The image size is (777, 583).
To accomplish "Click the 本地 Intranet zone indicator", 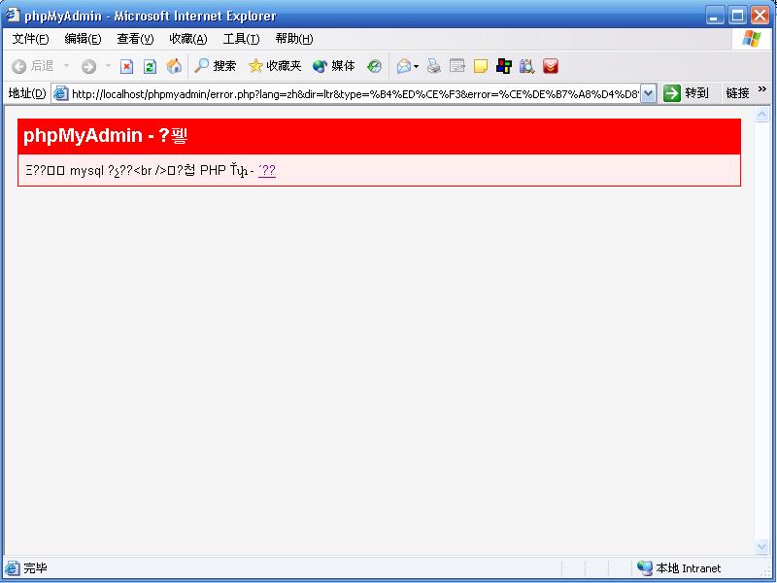I will [x=679, y=568].
